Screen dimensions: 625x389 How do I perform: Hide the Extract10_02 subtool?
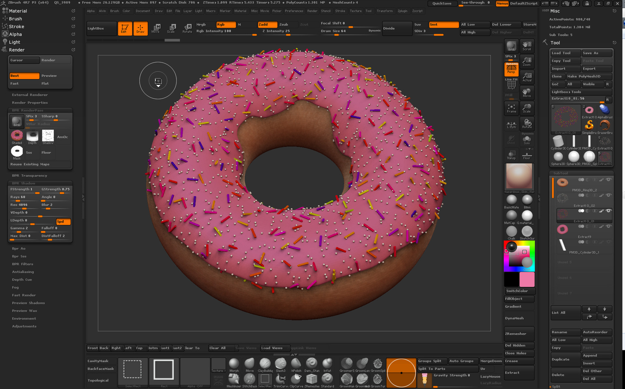tap(608, 195)
